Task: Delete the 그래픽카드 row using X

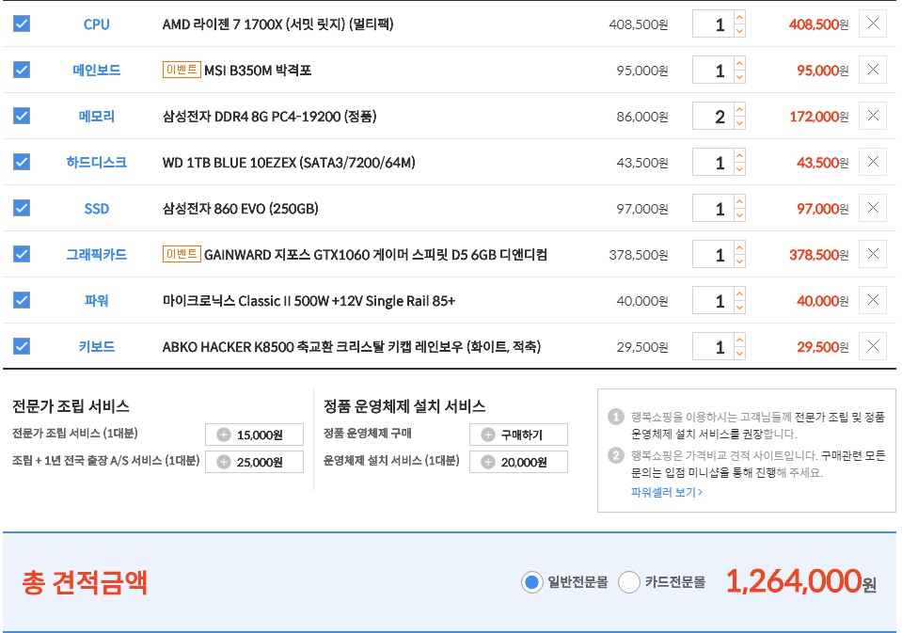Action: (873, 254)
